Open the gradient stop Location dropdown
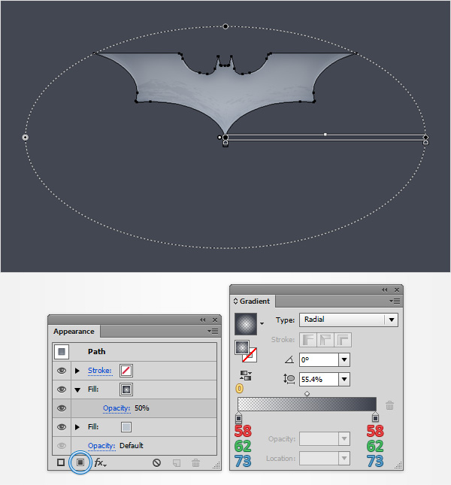The height and width of the screenshot is (485, 451). click(x=344, y=458)
